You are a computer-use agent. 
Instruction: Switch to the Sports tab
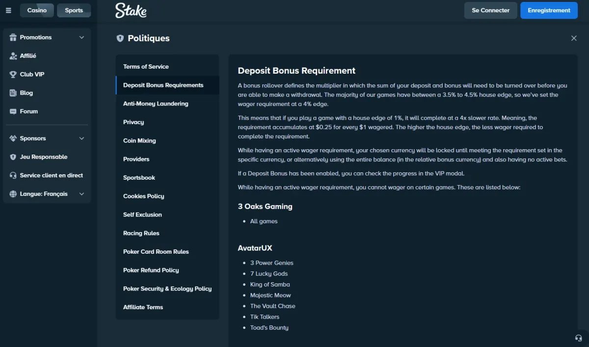tap(74, 10)
